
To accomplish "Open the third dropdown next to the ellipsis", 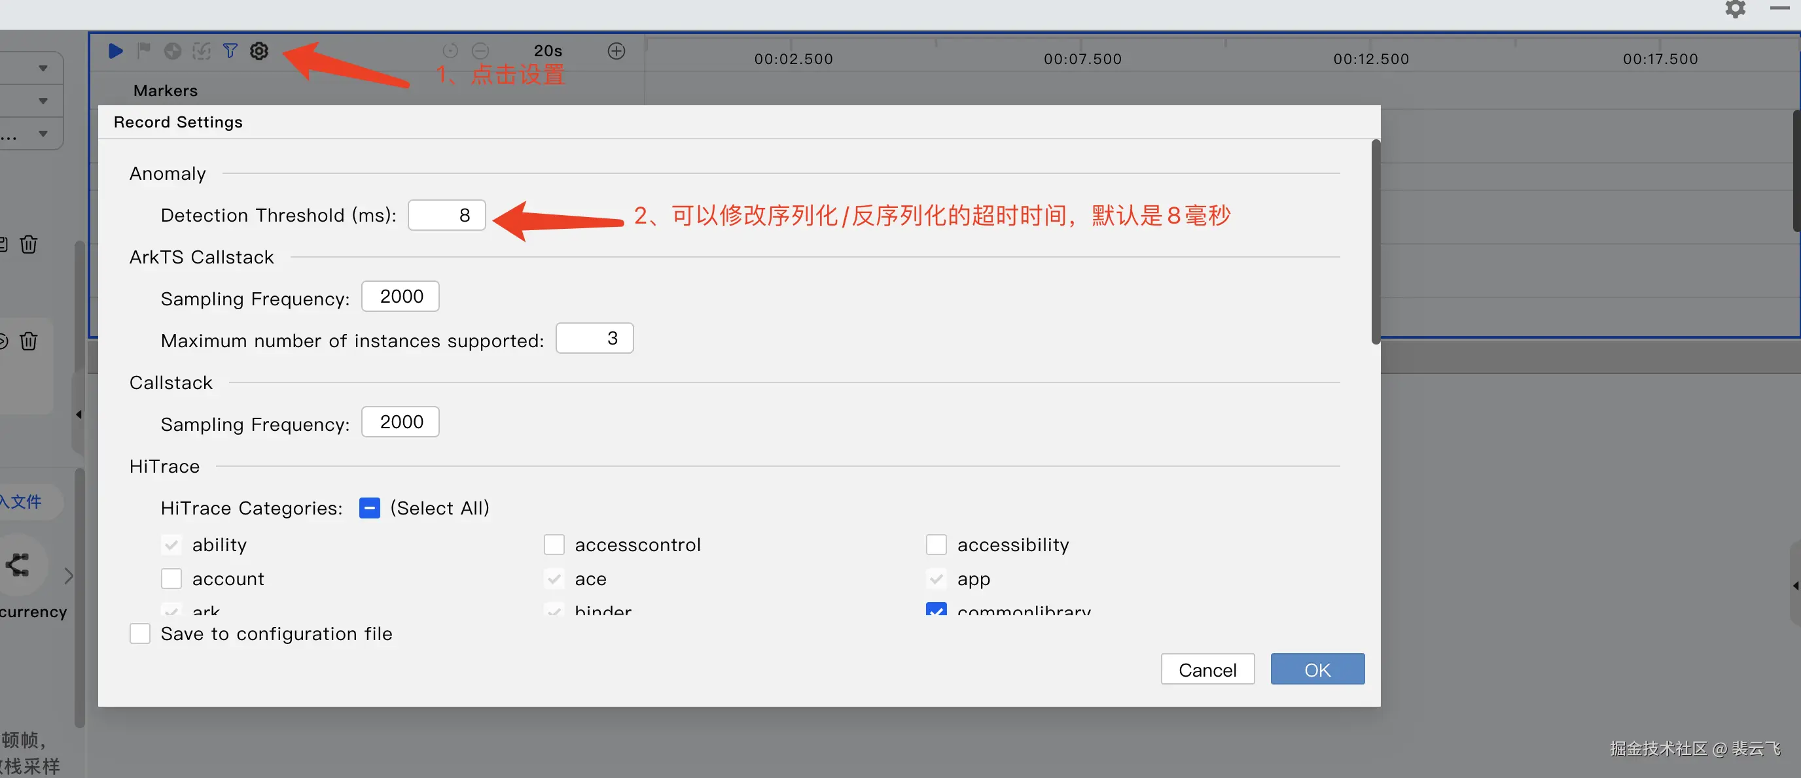I will click(x=43, y=134).
